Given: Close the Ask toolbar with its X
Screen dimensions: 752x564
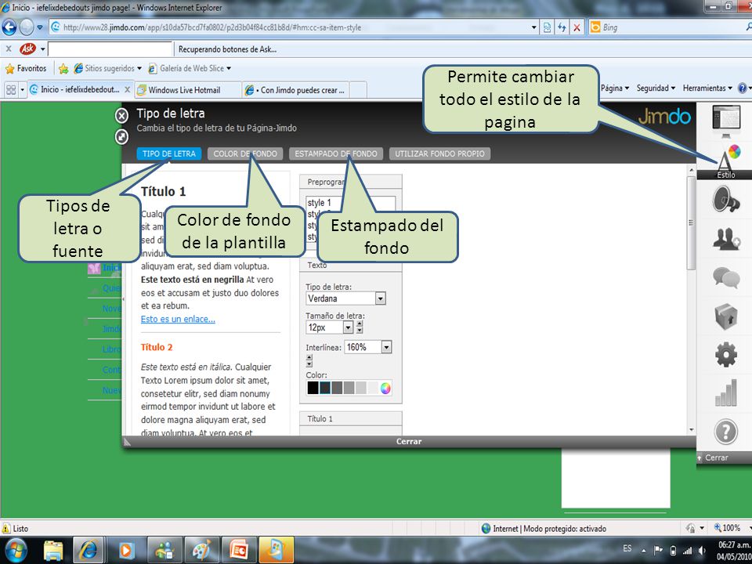Looking at the screenshot, I should pos(8,49).
